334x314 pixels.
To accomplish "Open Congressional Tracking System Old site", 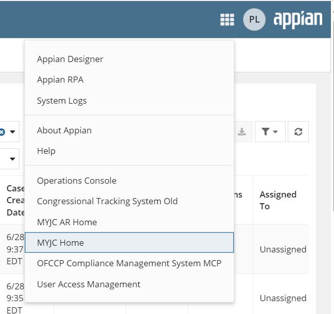I will (129, 201).
